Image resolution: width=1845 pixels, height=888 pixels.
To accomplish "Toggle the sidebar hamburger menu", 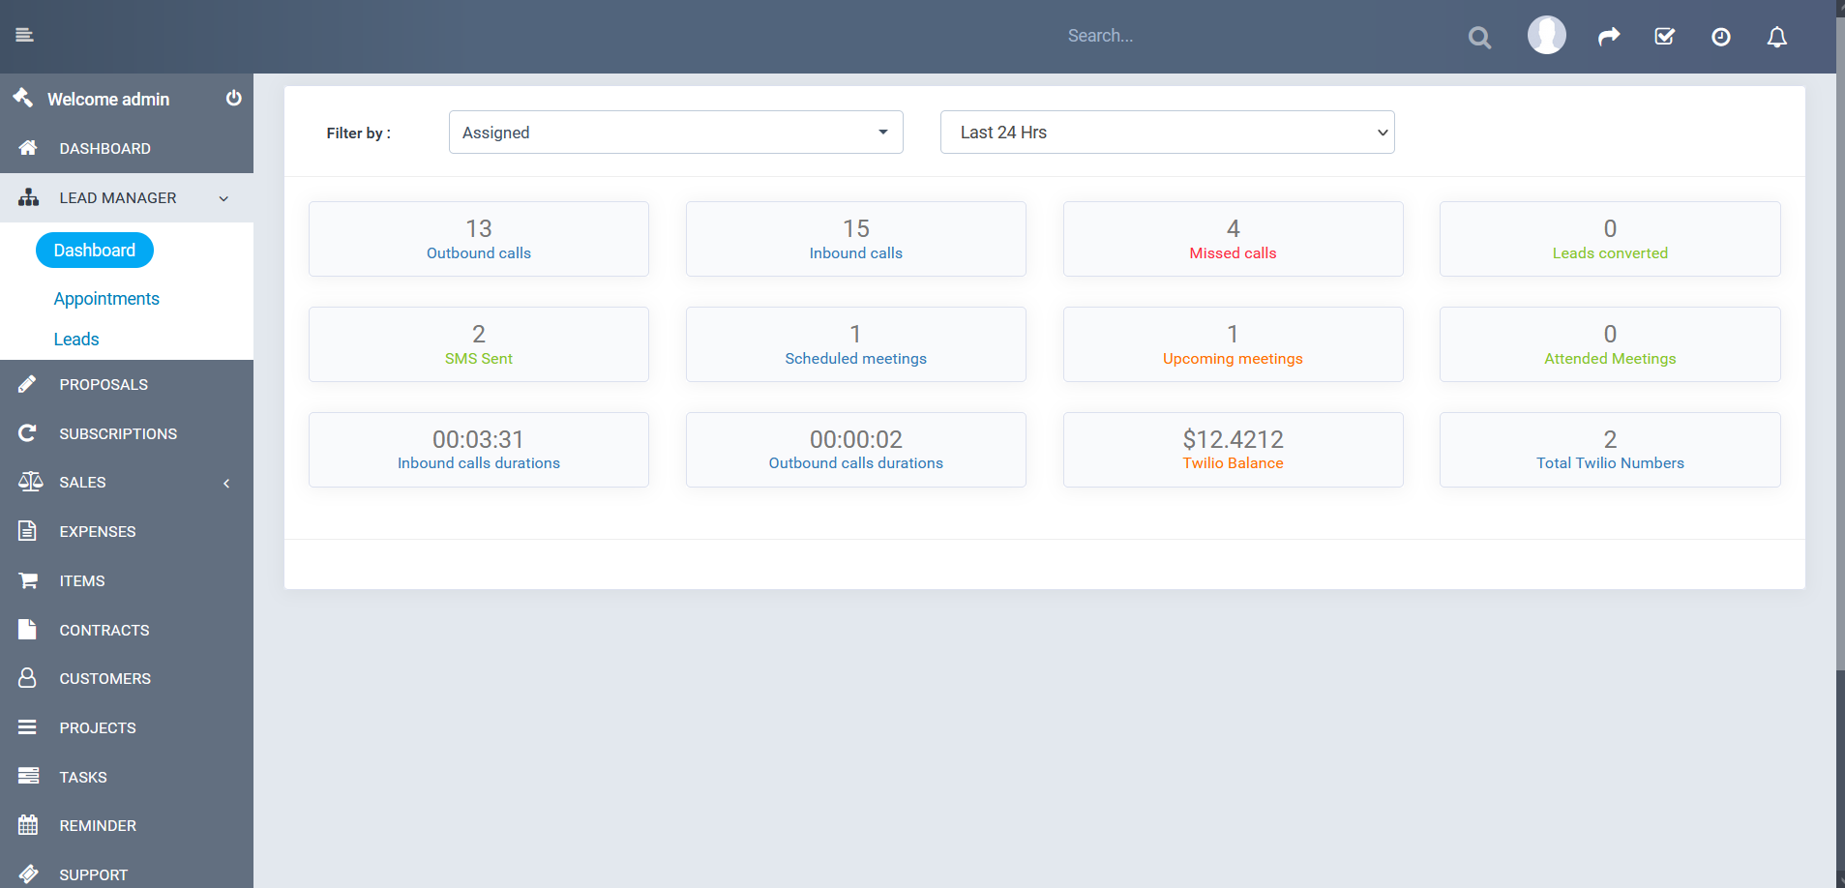I will coord(24,35).
